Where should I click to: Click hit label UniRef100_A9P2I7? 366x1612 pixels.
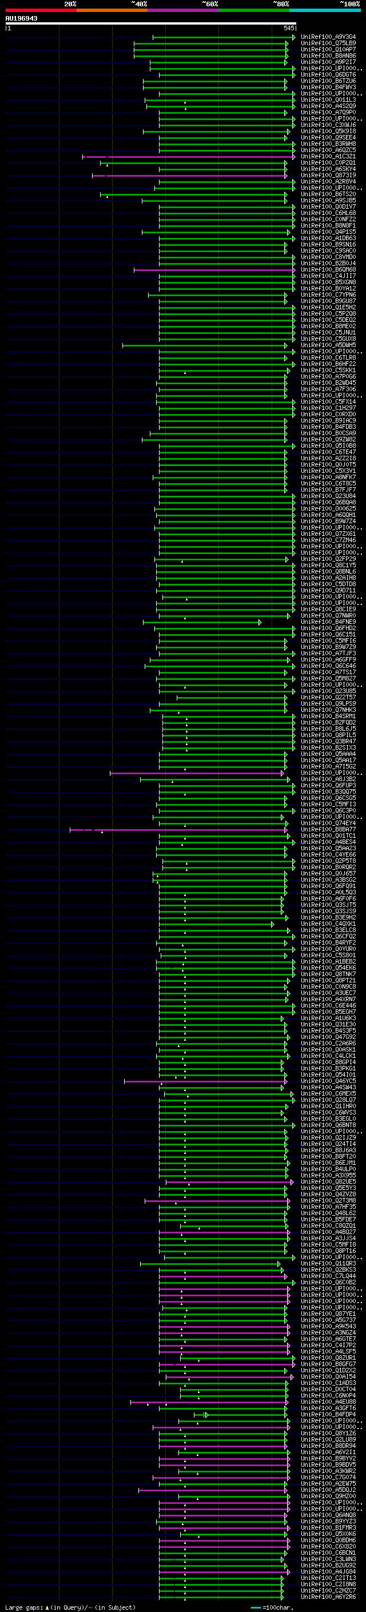328,62
